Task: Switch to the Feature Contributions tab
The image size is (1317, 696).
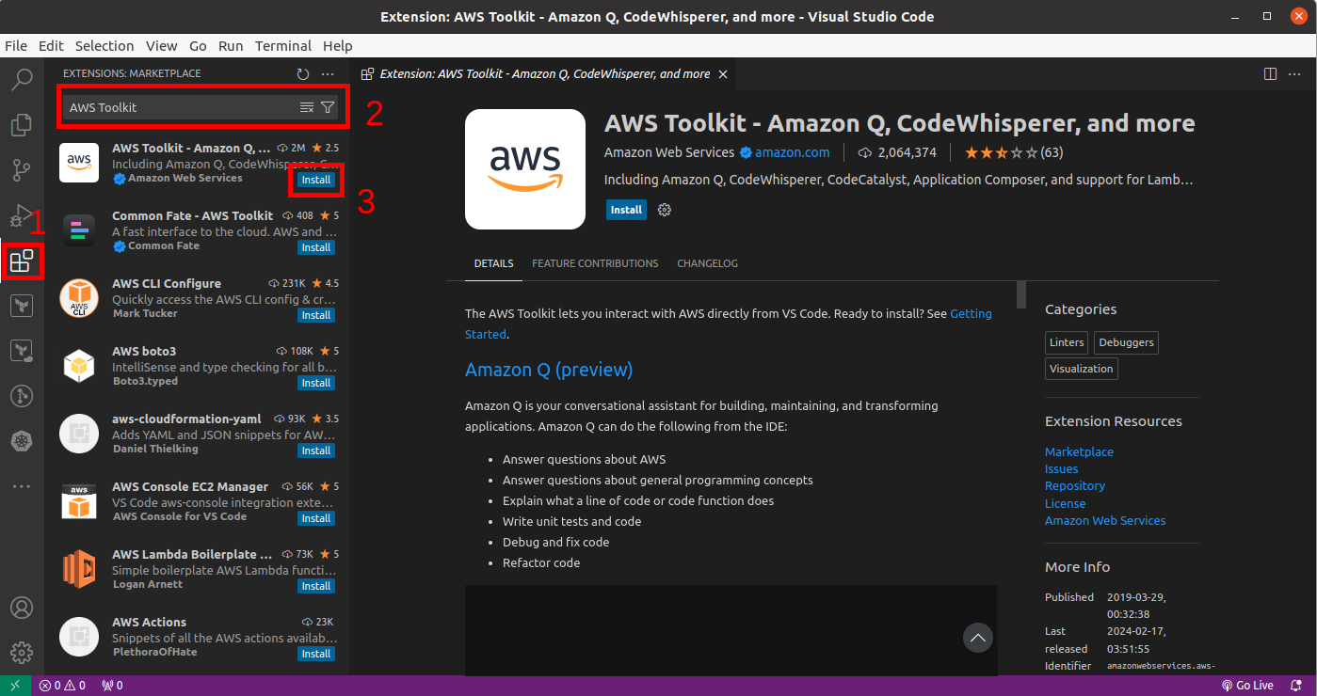Action: click(595, 263)
